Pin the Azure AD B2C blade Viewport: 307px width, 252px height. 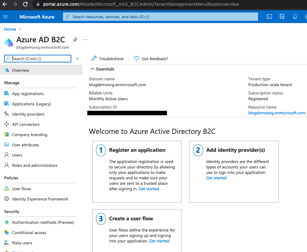(x=75, y=40)
